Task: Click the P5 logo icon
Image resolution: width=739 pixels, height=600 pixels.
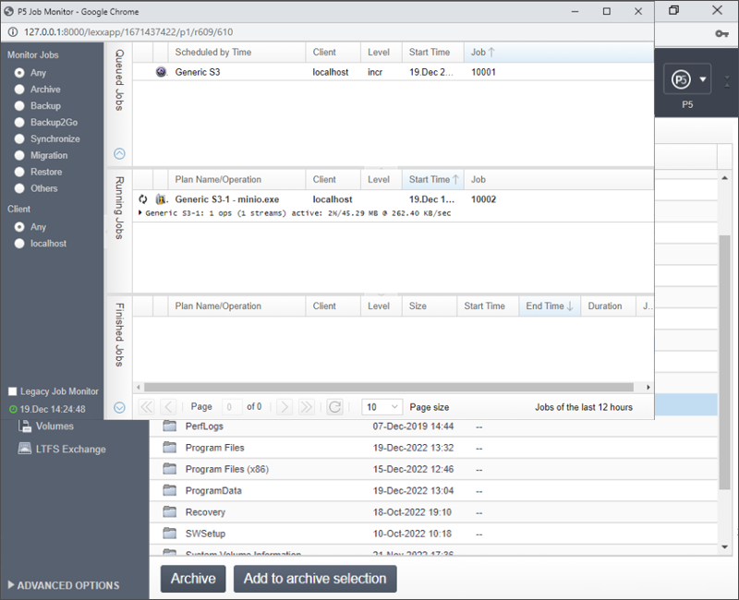Action: point(681,79)
